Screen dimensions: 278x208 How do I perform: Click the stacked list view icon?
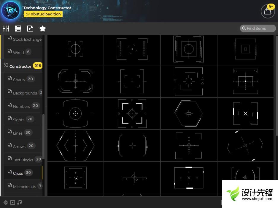18,29
